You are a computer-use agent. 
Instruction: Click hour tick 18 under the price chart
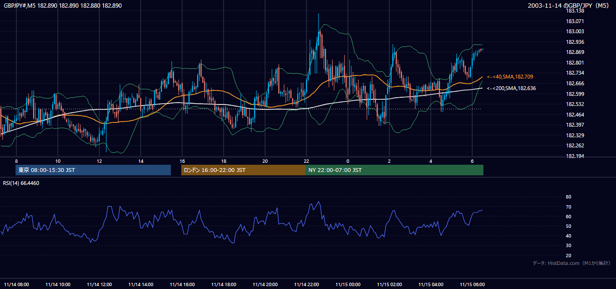pyautogui.click(x=224, y=161)
